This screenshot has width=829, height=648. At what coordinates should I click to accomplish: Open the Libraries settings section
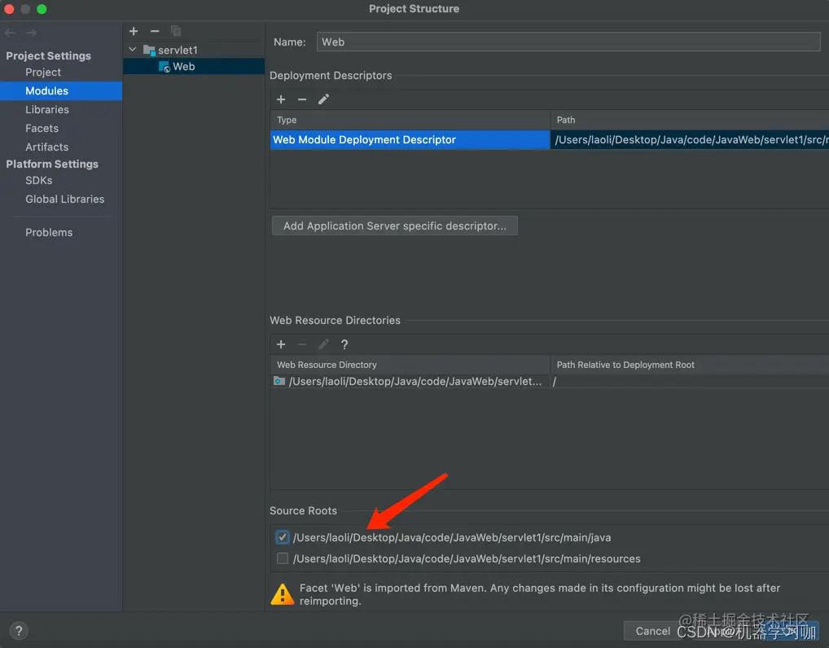tap(47, 110)
